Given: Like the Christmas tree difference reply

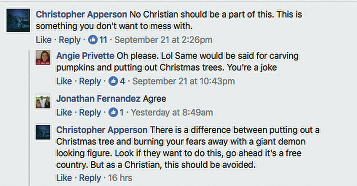Looking at the screenshot, I should coord(64,177).
